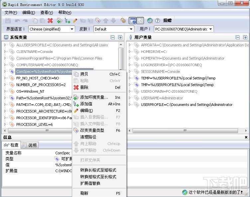Click the Add variable toolbar icon
Image resolution: width=250 pixels, height=197 pixels.
59,21
